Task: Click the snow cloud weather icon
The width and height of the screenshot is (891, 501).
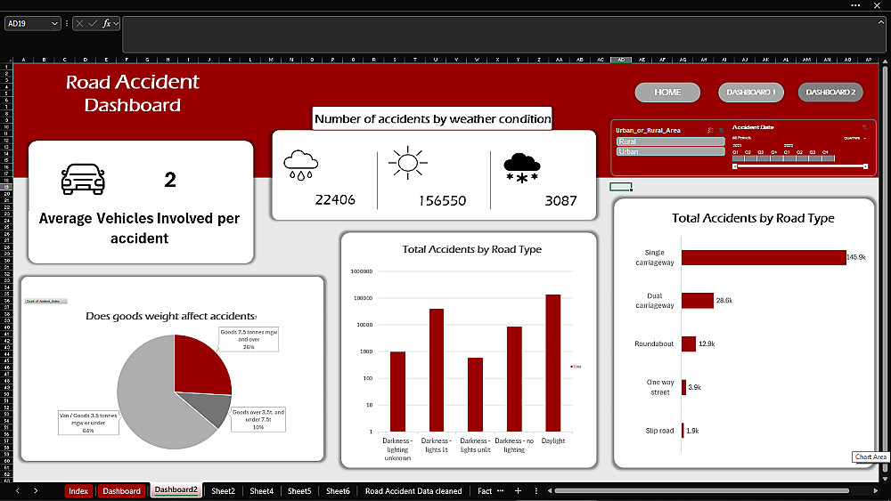Action: (x=521, y=167)
